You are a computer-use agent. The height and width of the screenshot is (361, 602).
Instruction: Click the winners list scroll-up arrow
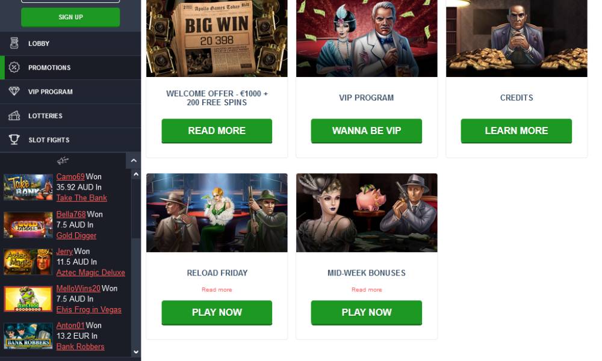click(136, 174)
